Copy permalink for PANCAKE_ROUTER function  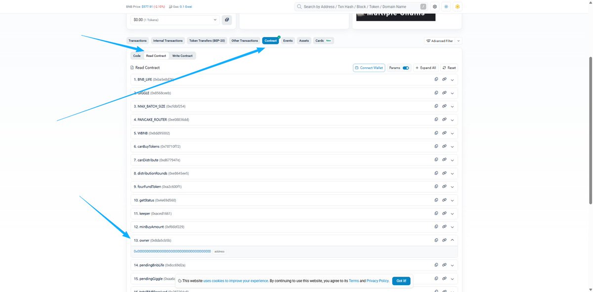[444, 119]
